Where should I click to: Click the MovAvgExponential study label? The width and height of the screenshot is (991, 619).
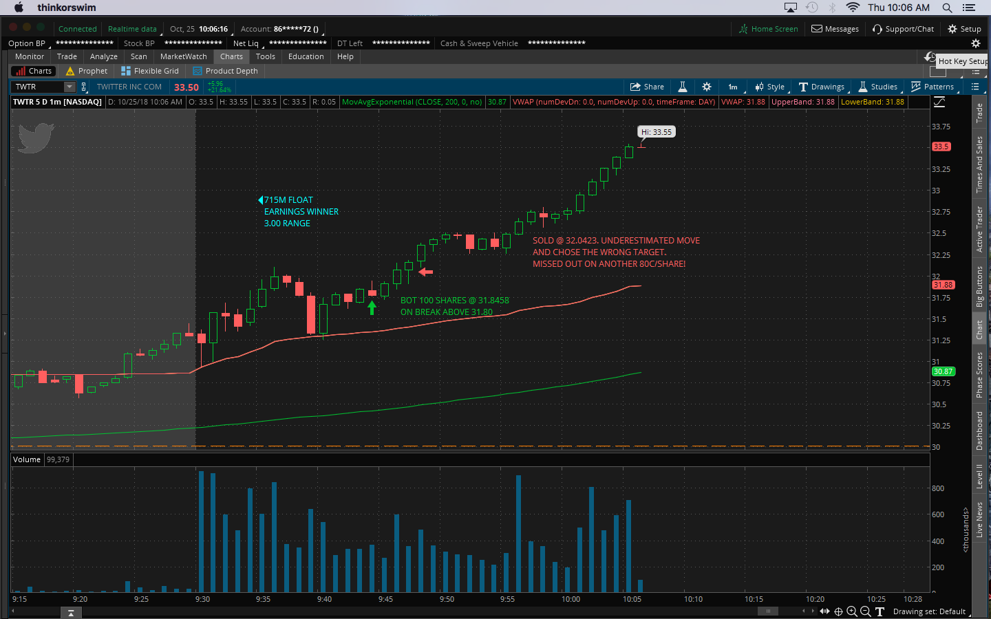click(412, 102)
